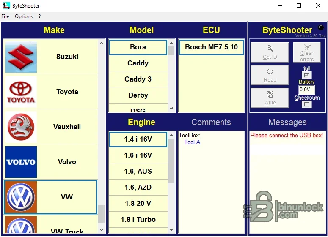Viewport: 328px width, 237px height.
Task: Click Make list scroll down arrow
Action: pos(102,230)
